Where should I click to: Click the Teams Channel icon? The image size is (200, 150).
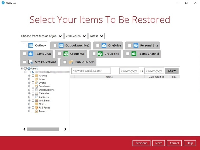(134, 54)
